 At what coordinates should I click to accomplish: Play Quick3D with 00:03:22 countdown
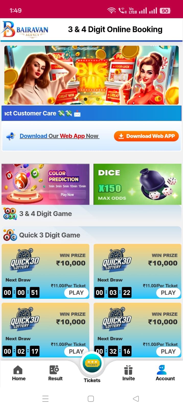point(168,293)
